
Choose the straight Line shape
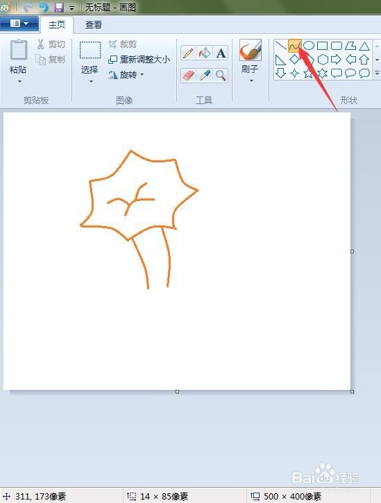point(281,46)
